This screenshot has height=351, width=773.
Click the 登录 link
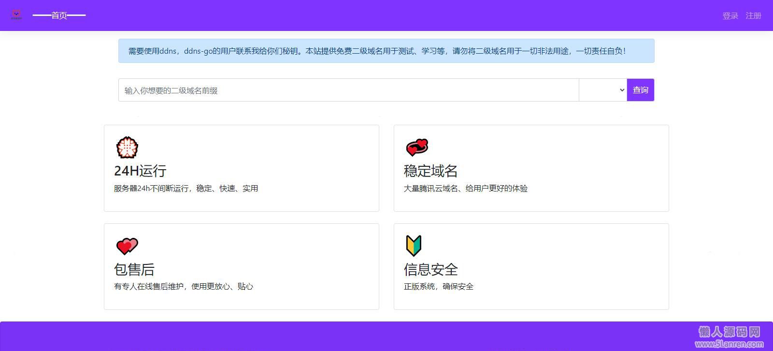coord(730,16)
